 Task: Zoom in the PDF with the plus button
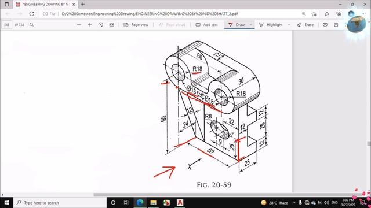[x=90, y=24]
